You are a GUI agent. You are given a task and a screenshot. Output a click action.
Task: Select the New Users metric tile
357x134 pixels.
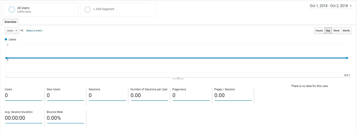(x=65, y=94)
